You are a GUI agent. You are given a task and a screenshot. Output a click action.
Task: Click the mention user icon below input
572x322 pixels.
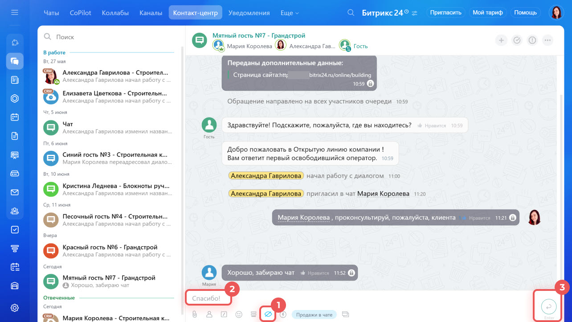pyautogui.click(x=209, y=314)
